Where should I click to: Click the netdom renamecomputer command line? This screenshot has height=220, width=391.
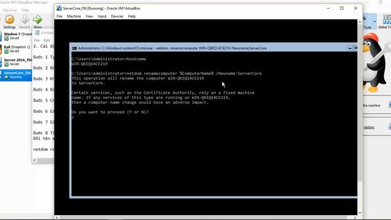[167, 73]
